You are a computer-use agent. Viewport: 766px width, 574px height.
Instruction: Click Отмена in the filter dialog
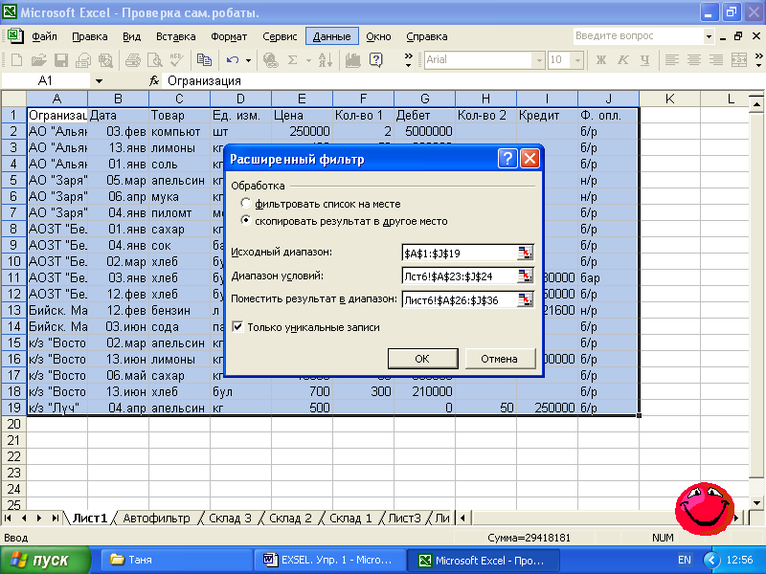500,359
